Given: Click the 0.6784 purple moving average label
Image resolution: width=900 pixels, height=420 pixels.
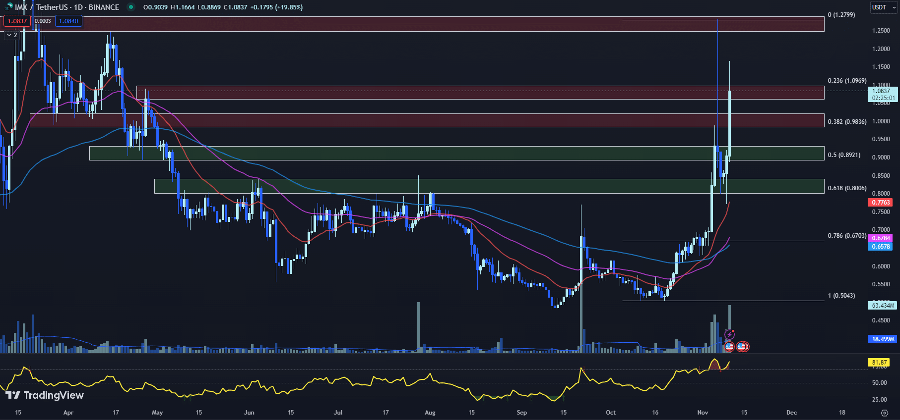Looking at the screenshot, I should click(881, 238).
